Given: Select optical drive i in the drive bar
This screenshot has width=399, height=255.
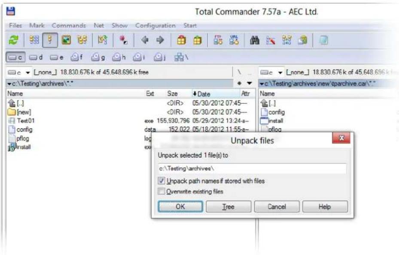Looking at the screenshot, I should (x=139, y=58).
